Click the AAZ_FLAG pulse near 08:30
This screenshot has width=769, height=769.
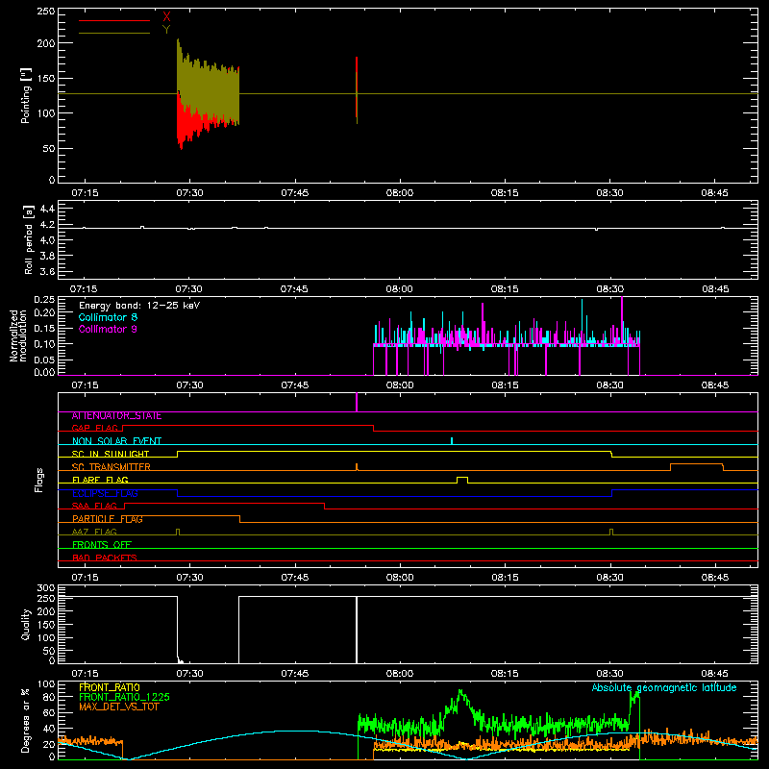click(611, 532)
